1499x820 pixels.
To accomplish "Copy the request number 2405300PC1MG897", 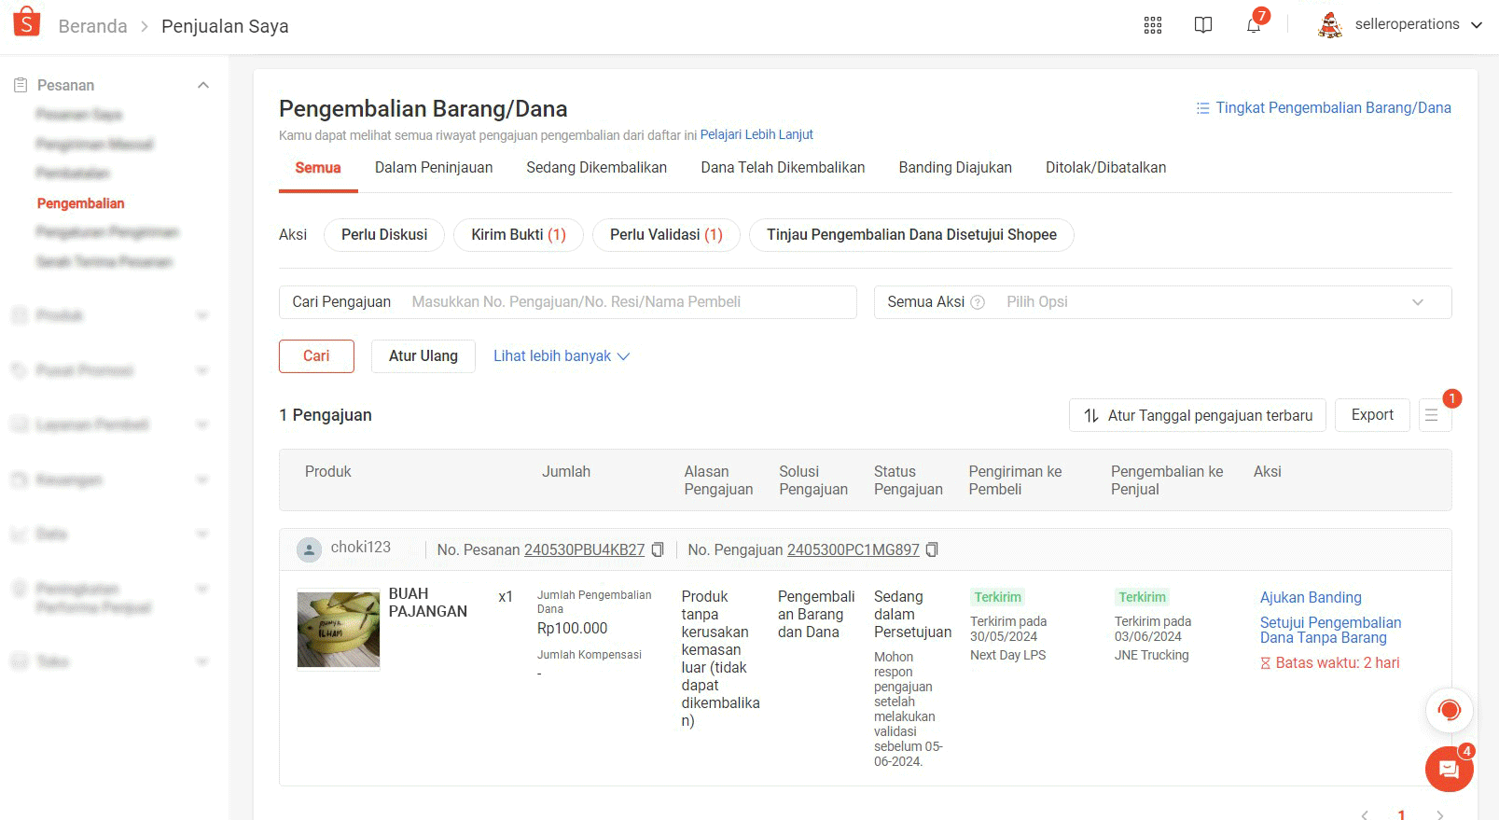I will click(x=932, y=550).
